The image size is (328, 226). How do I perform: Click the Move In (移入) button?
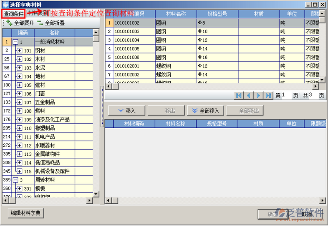tap(126, 111)
